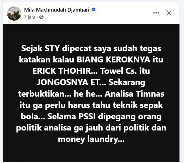
Task: Click the globe public-audience icon
Action: (42, 17)
